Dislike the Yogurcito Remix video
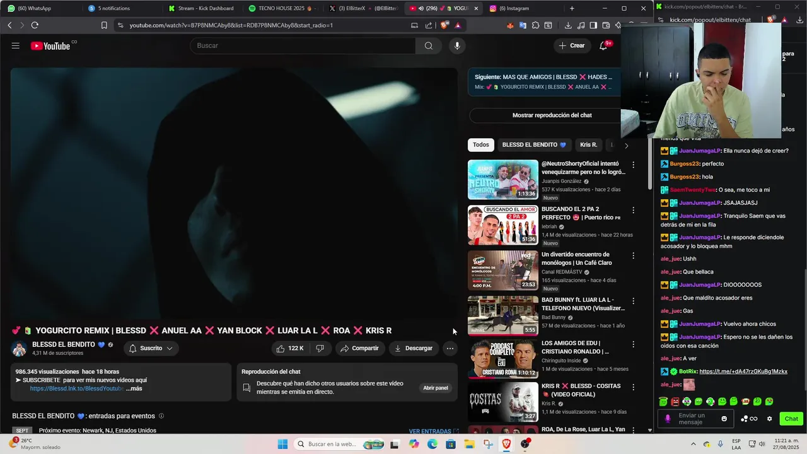 coord(320,348)
